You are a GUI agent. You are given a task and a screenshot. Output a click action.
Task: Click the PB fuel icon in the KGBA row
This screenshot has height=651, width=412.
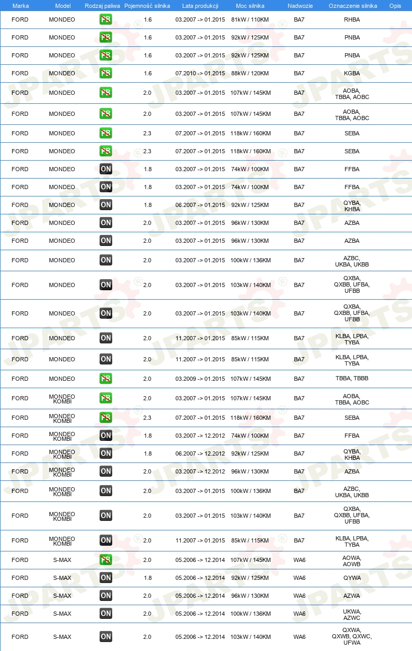[106, 73]
